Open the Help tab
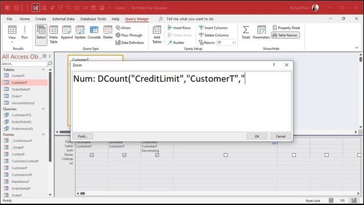 point(115,19)
